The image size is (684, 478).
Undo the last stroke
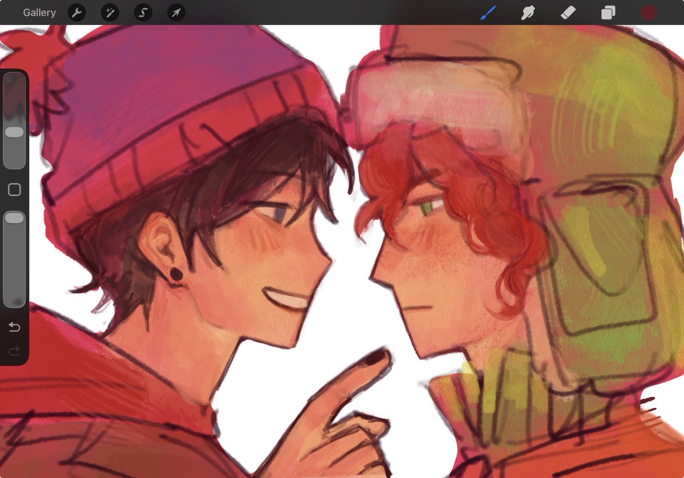click(x=14, y=327)
